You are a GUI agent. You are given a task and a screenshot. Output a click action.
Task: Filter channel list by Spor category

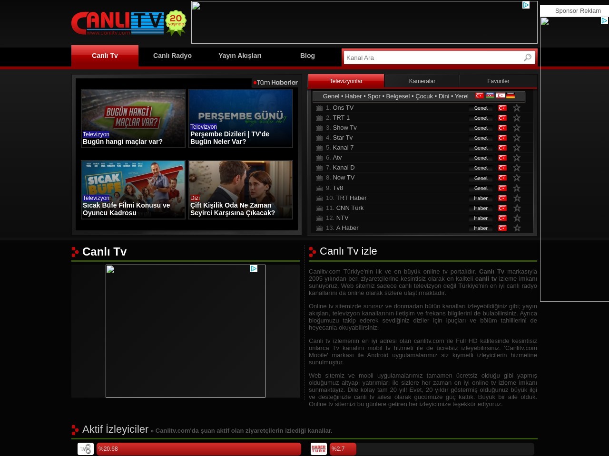click(x=374, y=96)
